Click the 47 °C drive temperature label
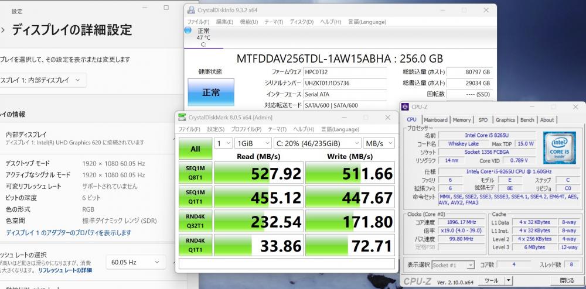This screenshot has width=586, height=289. tap(203, 37)
